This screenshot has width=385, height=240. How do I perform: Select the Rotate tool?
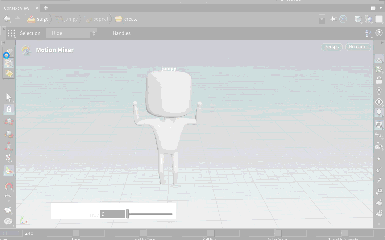pos(9,134)
